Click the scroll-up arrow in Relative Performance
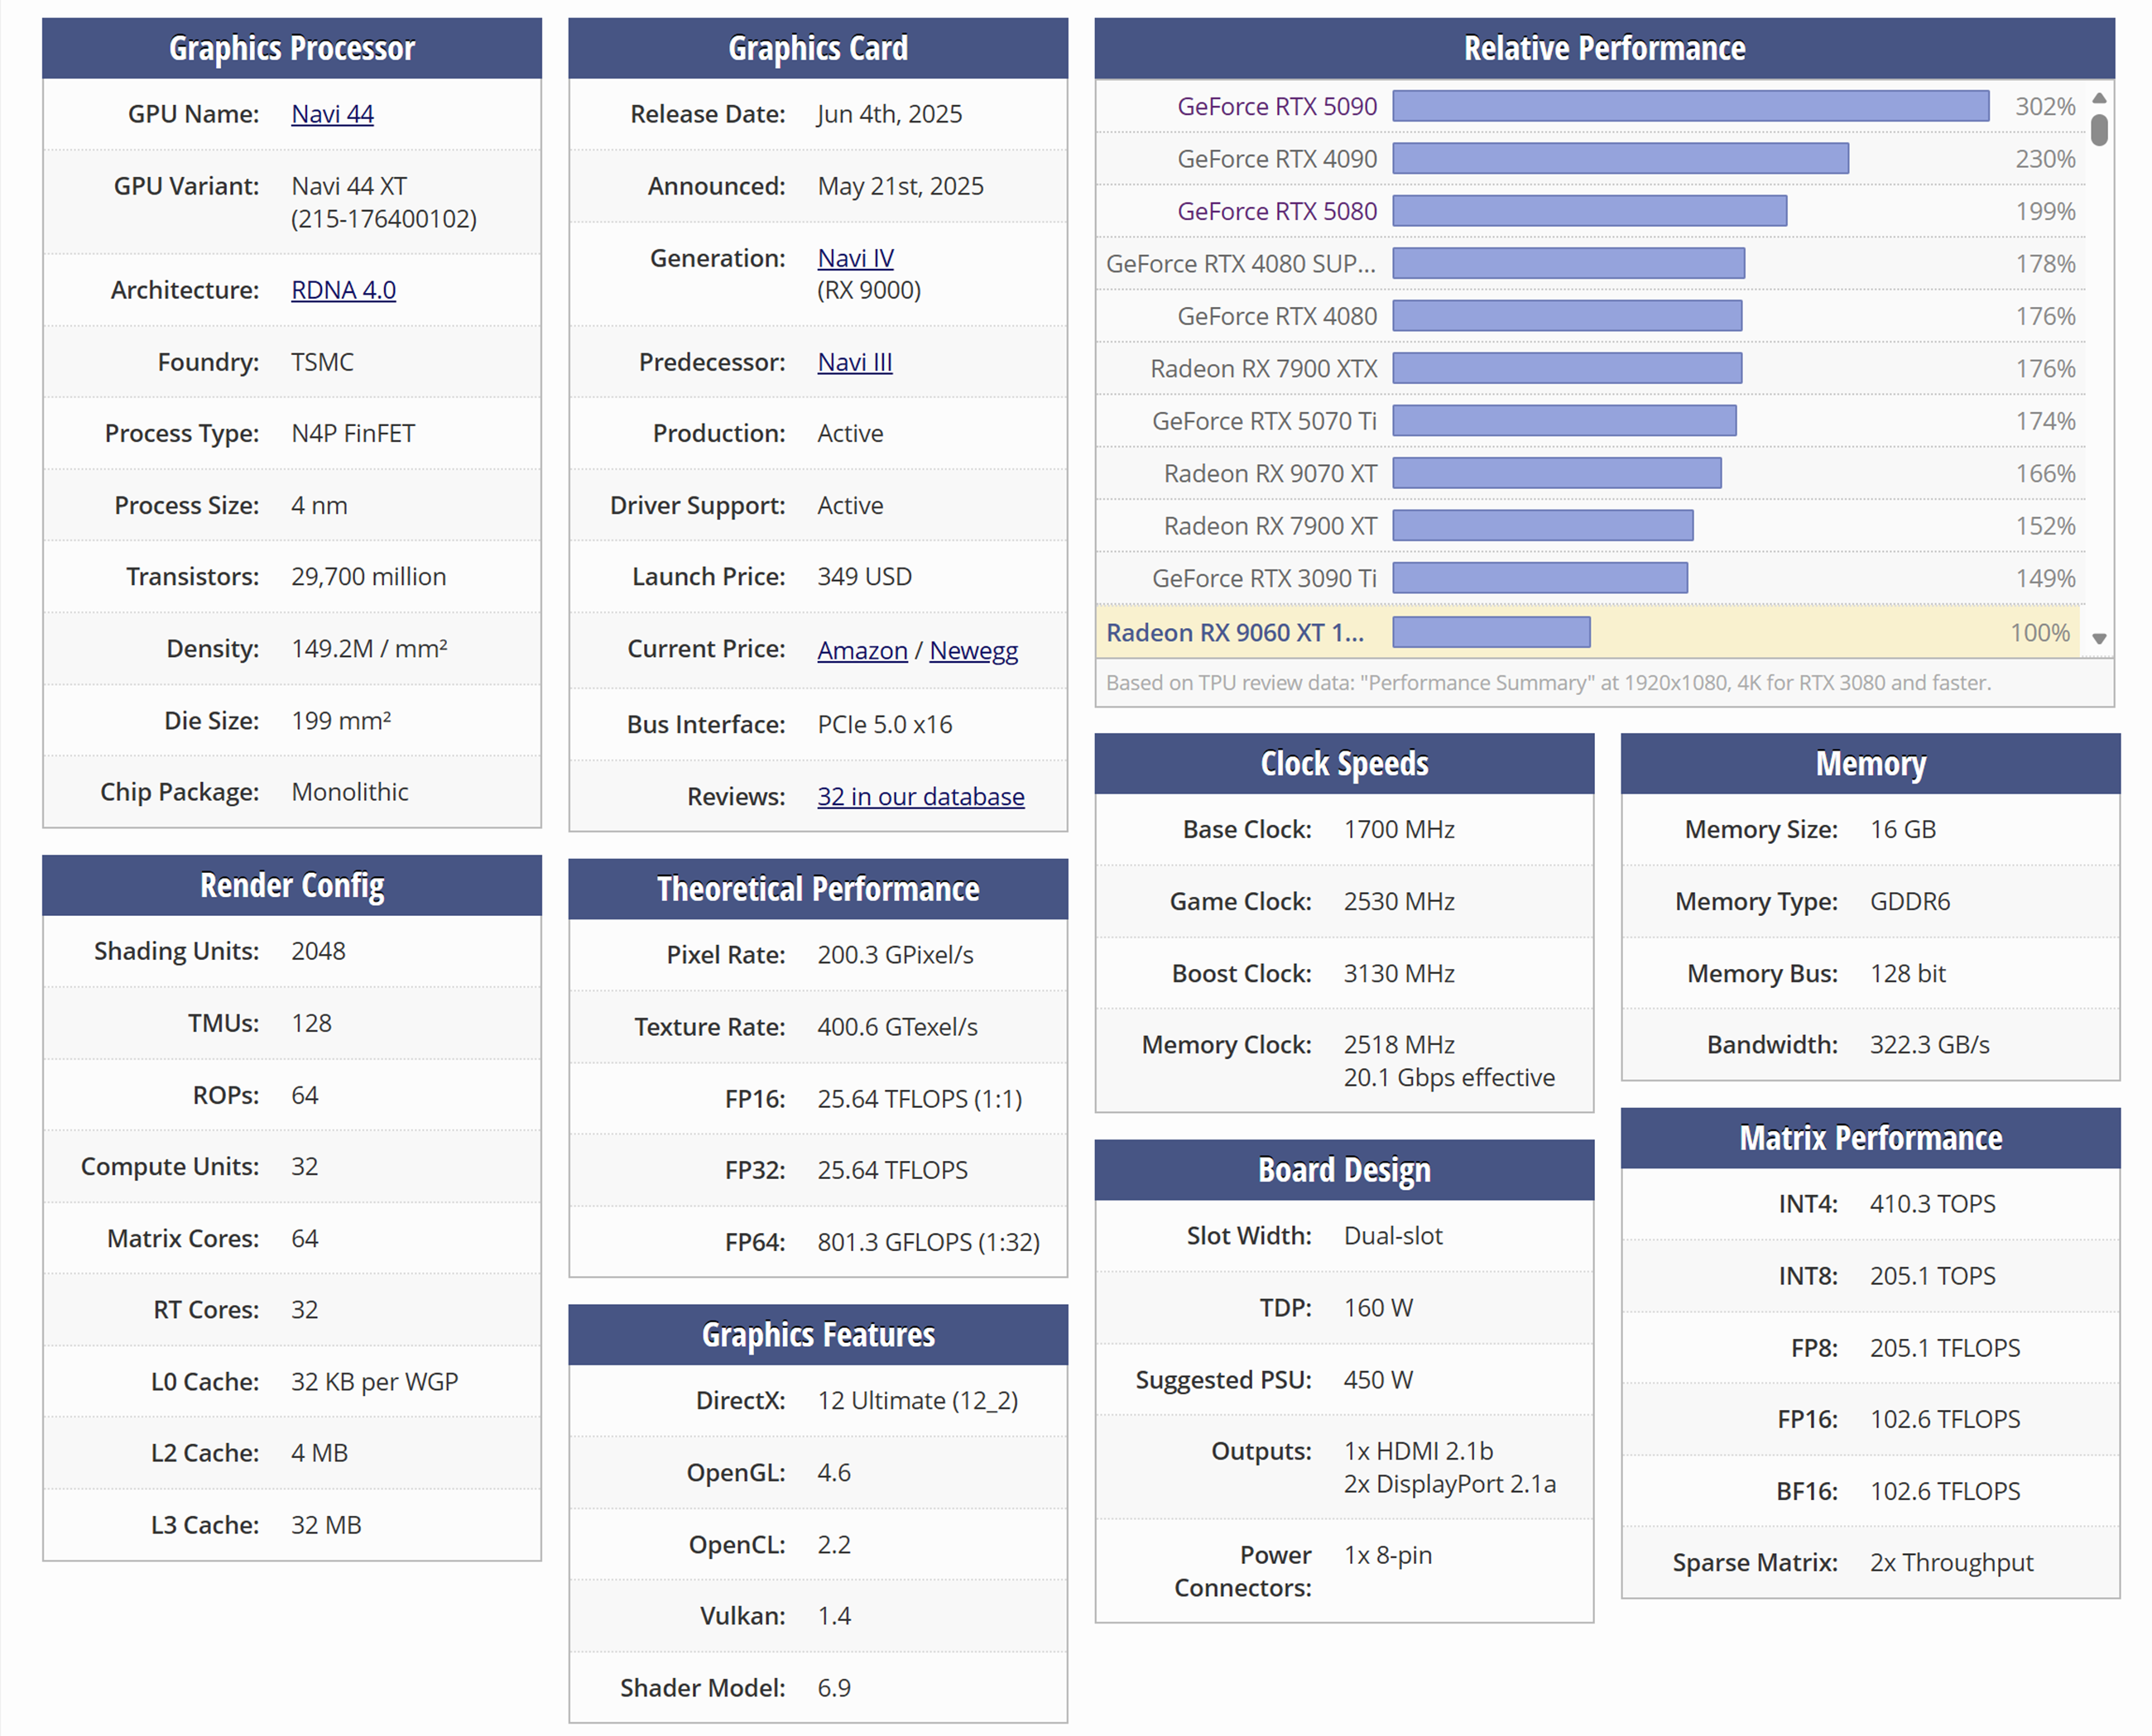The height and width of the screenshot is (1736, 2152). coord(2100,98)
